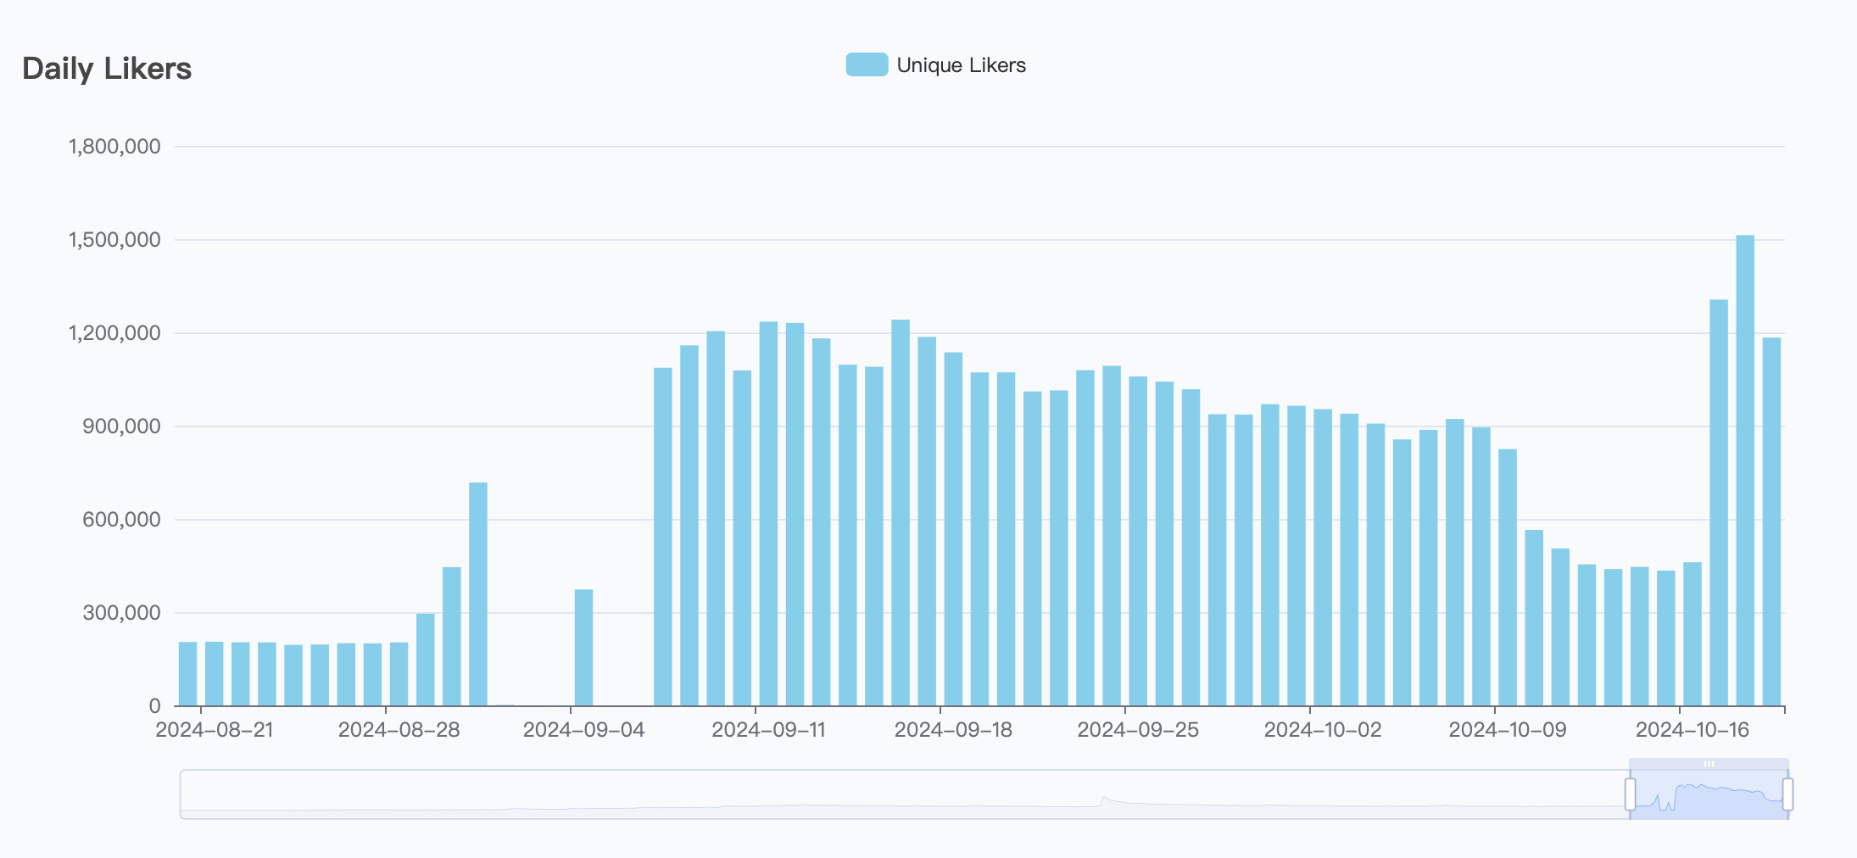
Task: Select the bar for 2024-10-02
Action: [x=1323, y=558]
